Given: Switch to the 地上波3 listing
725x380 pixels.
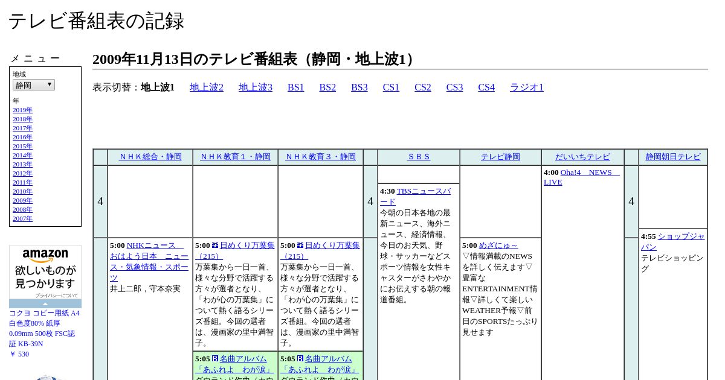Looking at the screenshot, I should [x=256, y=87].
